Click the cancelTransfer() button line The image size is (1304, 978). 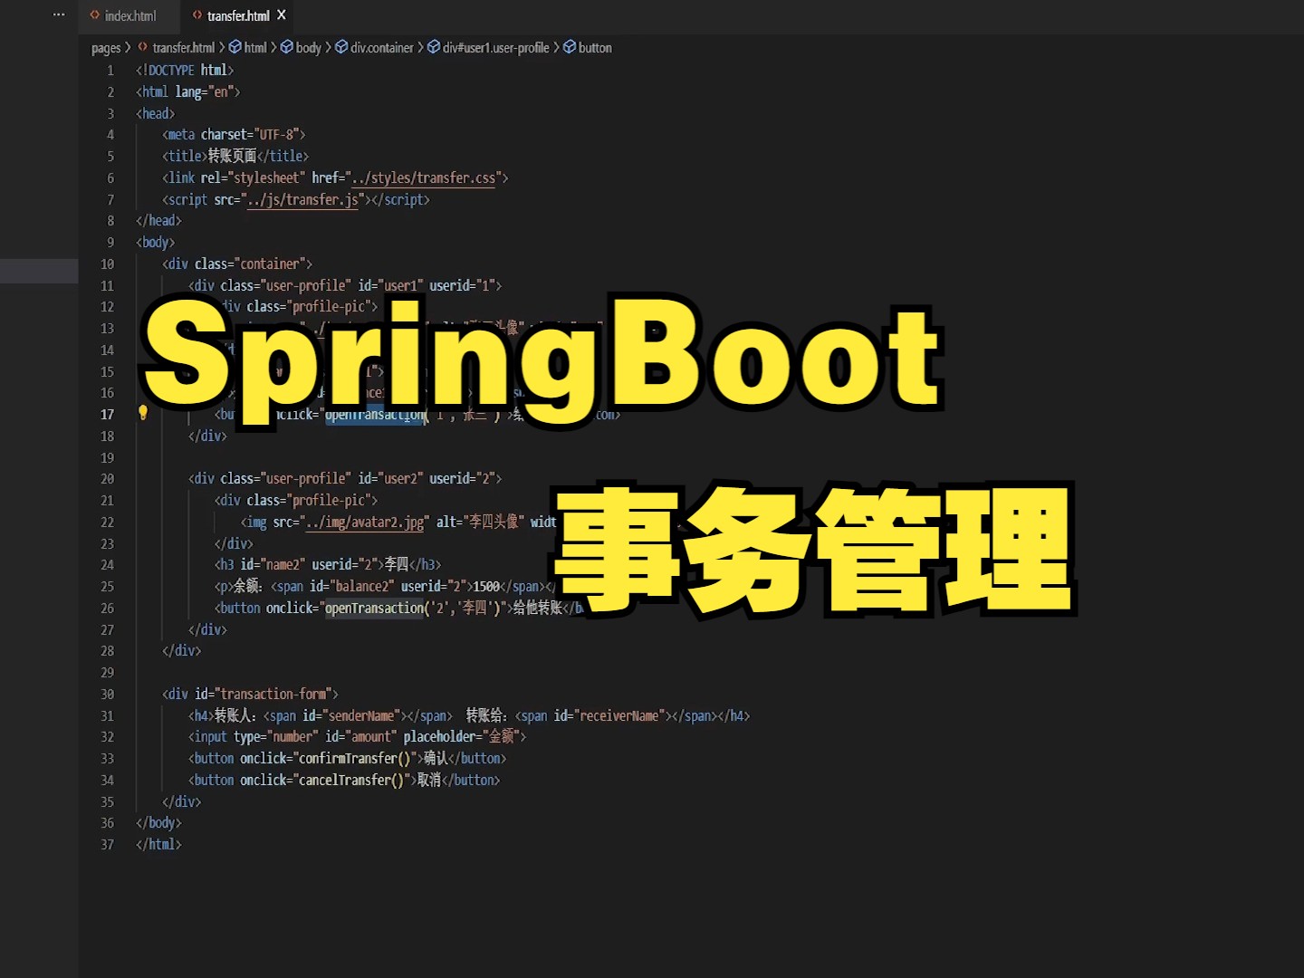click(344, 781)
